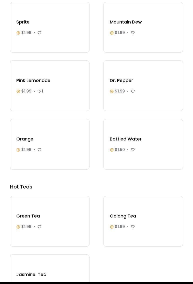193x284 pixels.
Task: Open the Pink Lemonade item title
Action: click(x=33, y=80)
